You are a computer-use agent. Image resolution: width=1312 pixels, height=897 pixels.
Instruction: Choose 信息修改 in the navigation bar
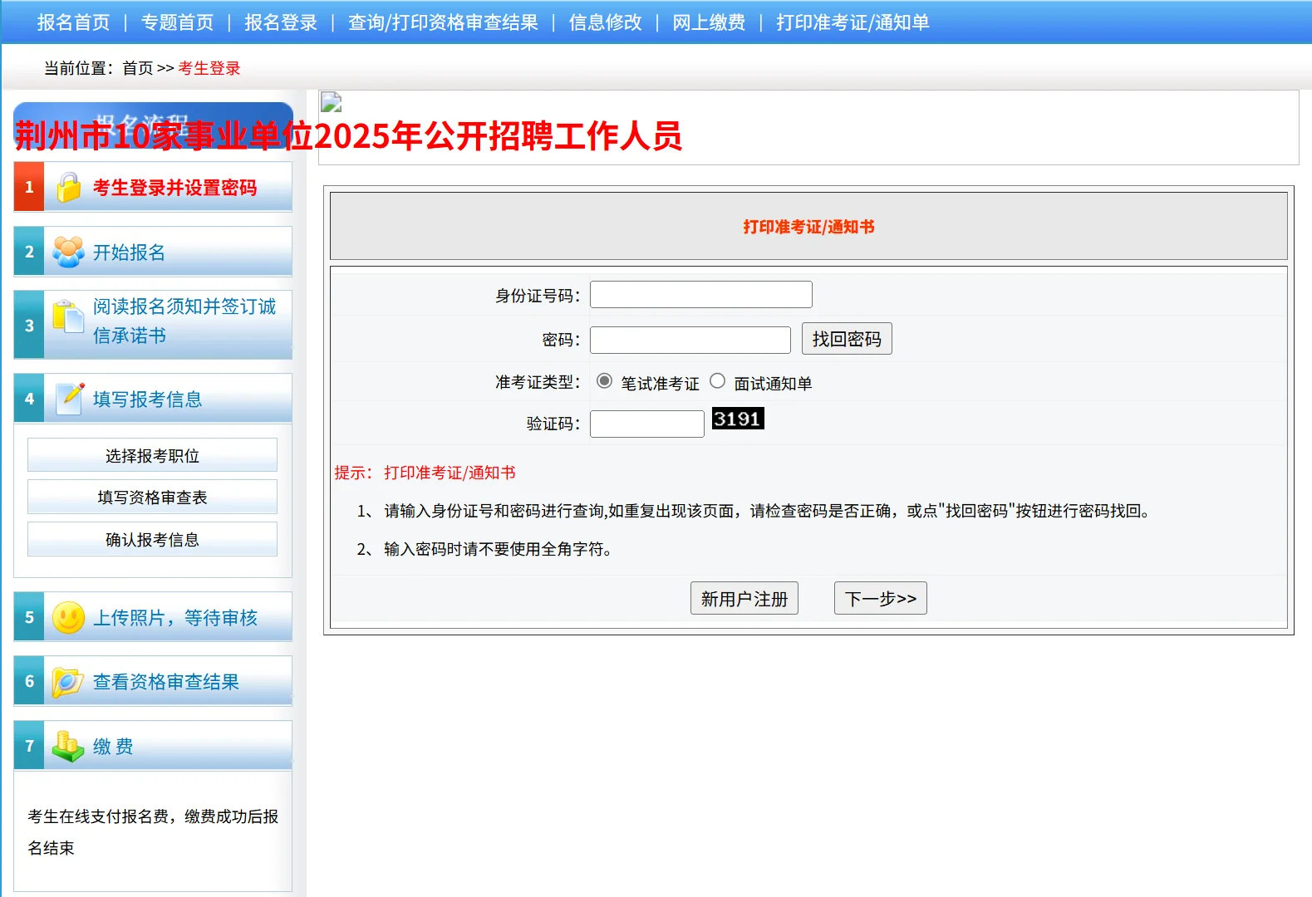tap(606, 22)
